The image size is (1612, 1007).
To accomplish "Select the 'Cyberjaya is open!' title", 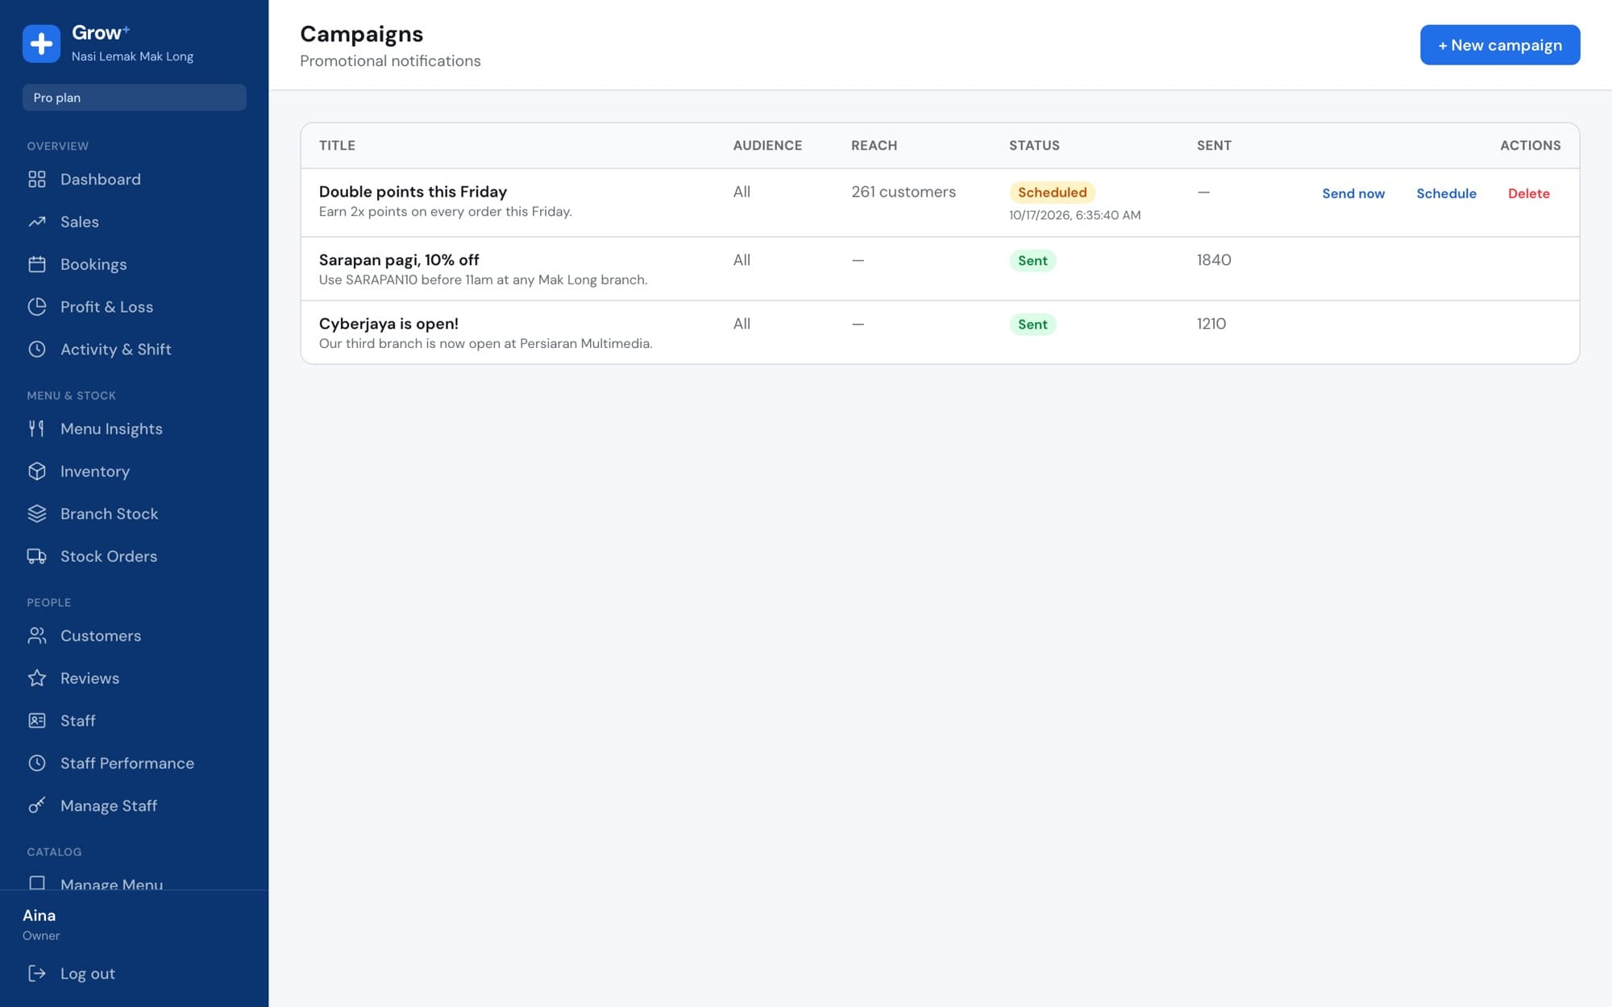I will click(388, 324).
